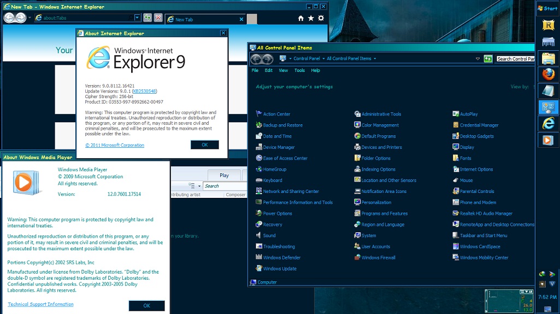Open the Help menu in Control Panel
560x314 pixels.
tap(315, 70)
